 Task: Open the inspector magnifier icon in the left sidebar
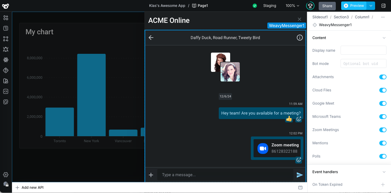pos(5,102)
